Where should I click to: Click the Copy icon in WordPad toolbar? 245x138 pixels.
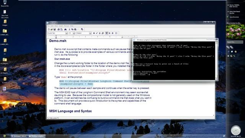point(72,30)
